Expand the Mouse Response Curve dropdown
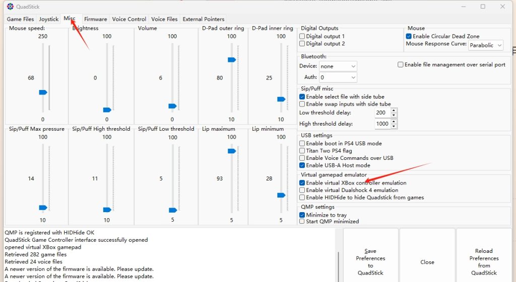Screen dimensions: 516x282 tap(486, 45)
